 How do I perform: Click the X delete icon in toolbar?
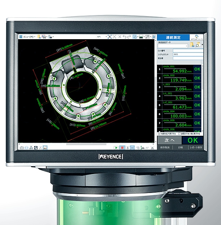pyautogui.click(x=120, y=37)
